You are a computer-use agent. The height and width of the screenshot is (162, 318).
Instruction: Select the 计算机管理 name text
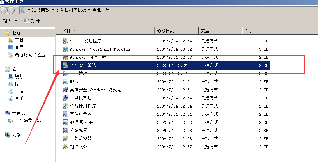click(81, 98)
